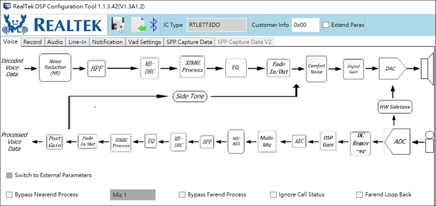Image resolution: width=436 pixels, height=206 pixels.
Task: Open the Digital Gain block
Action: point(353,69)
